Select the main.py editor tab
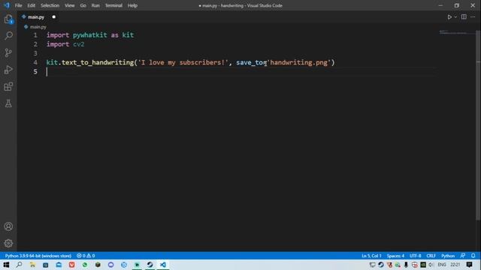 pyautogui.click(x=38, y=17)
